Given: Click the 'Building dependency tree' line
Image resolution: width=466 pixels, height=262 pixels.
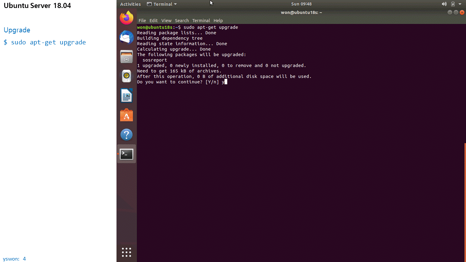Looking at the screenshot, I should pos(170,38).
